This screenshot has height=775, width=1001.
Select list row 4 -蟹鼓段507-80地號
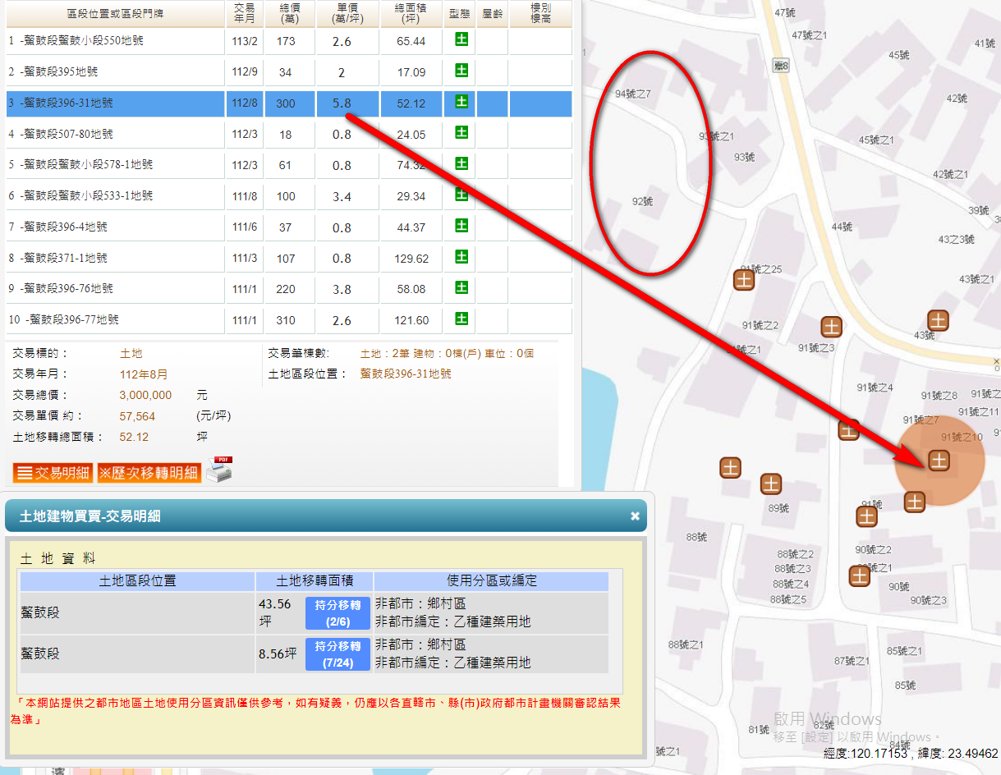[288, 134]
